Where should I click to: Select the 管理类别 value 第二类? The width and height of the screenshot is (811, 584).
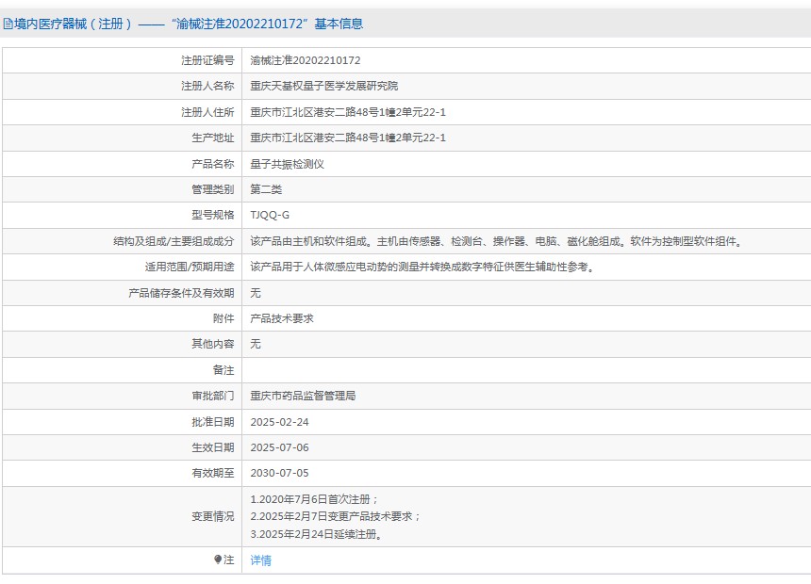click(x=265, y=188)
